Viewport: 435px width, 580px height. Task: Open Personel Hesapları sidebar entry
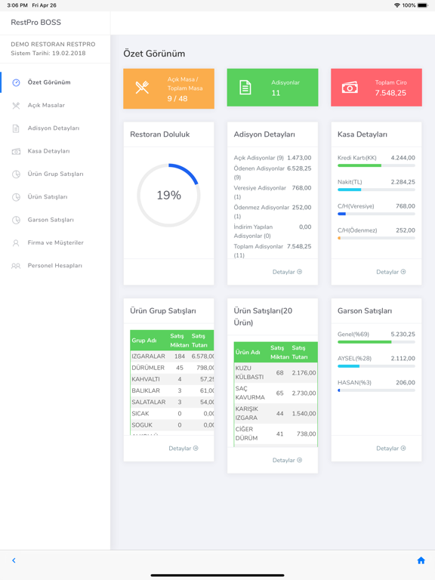pyautogui.click(x=55, y=266)
